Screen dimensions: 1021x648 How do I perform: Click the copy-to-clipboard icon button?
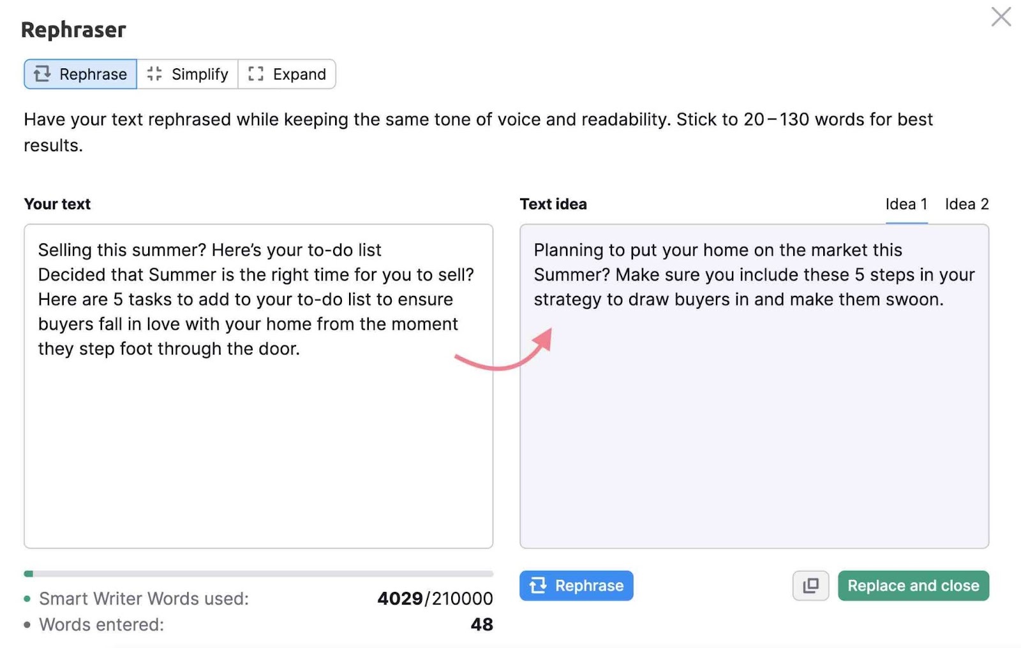point(810,585)
